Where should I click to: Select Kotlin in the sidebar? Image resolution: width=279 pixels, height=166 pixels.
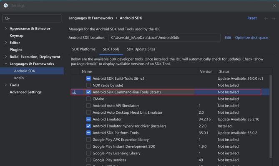pyautogui.click(x=19, y=78)
